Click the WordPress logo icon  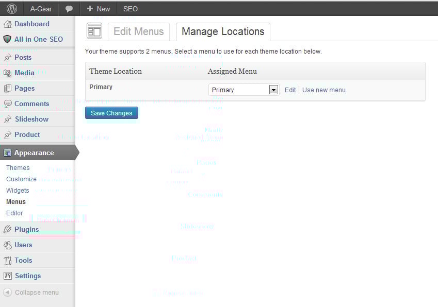pos(12,9)
